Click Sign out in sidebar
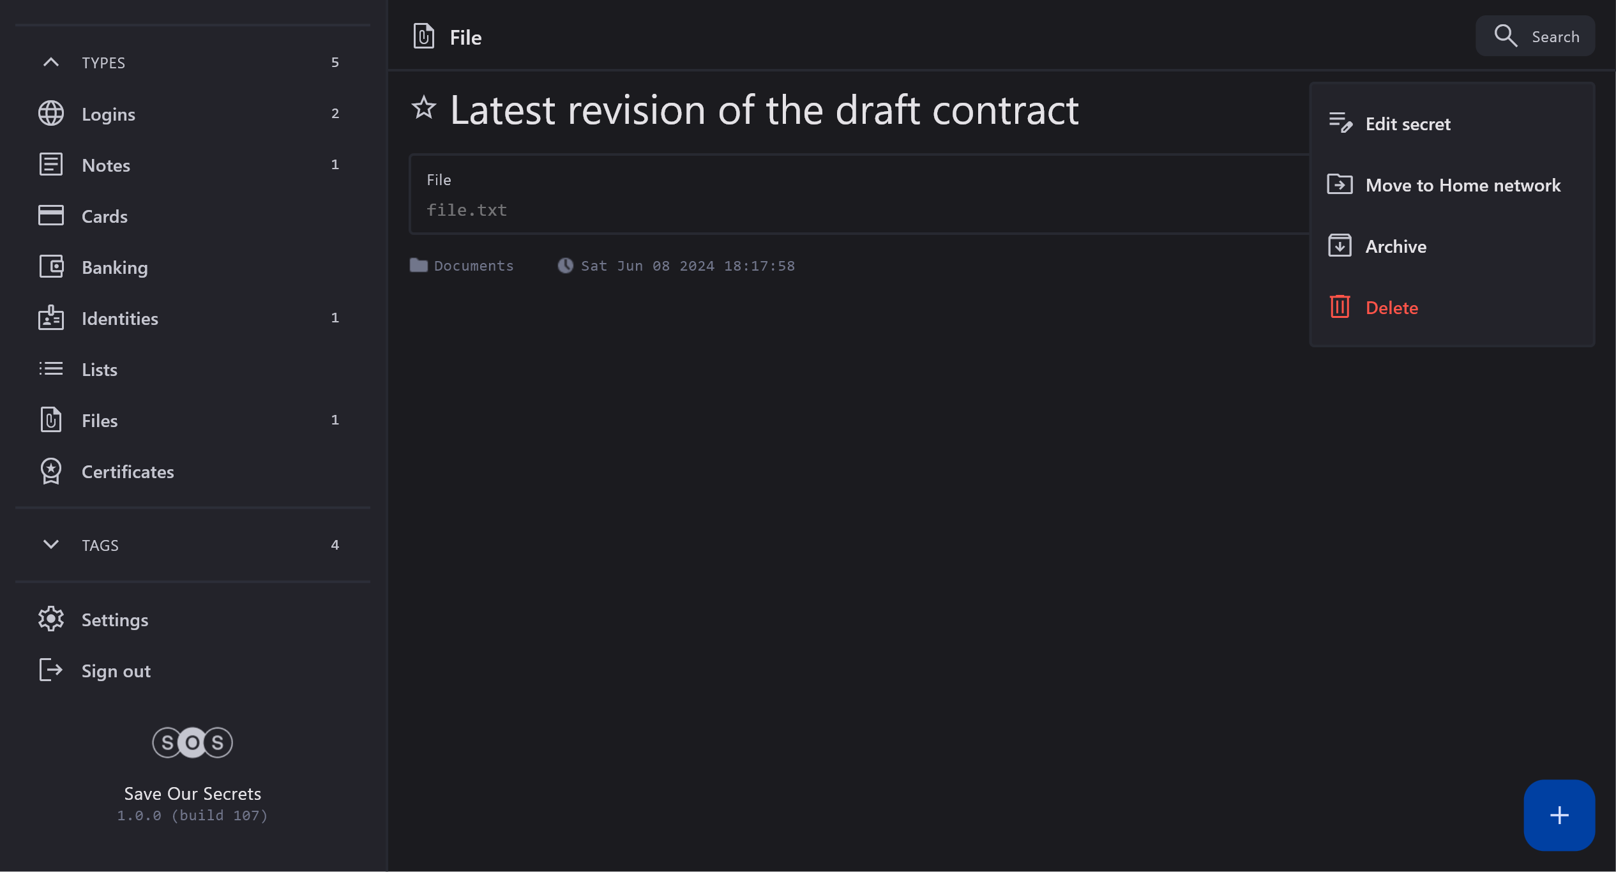Image resolution: width=1616 pixels, height=872 pixels. pos(116,671)
